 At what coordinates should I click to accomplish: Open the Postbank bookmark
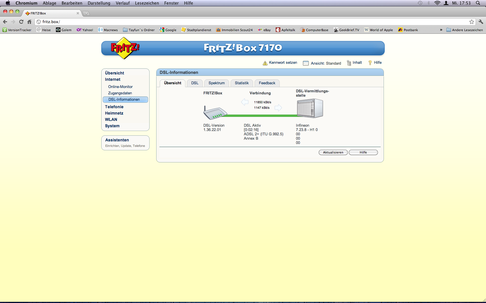408,30
